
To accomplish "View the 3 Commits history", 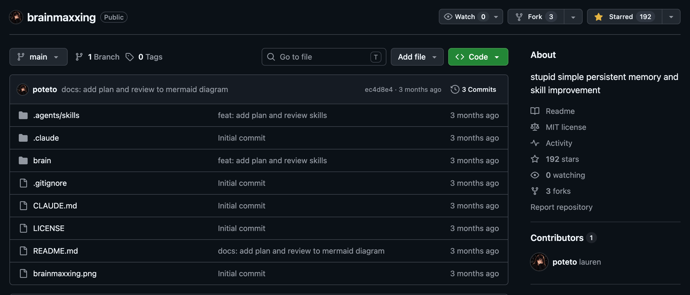I will click(473, 89).
